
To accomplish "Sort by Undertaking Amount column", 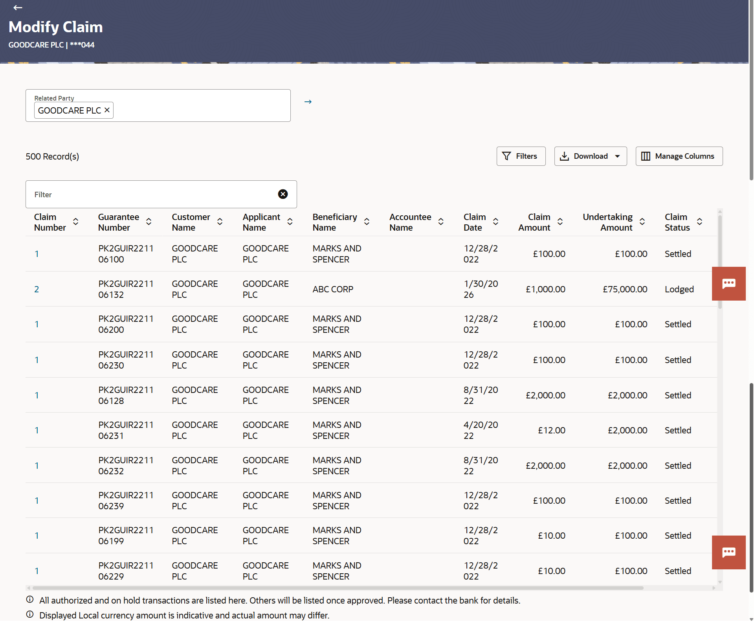I will [x=642, y=222].
